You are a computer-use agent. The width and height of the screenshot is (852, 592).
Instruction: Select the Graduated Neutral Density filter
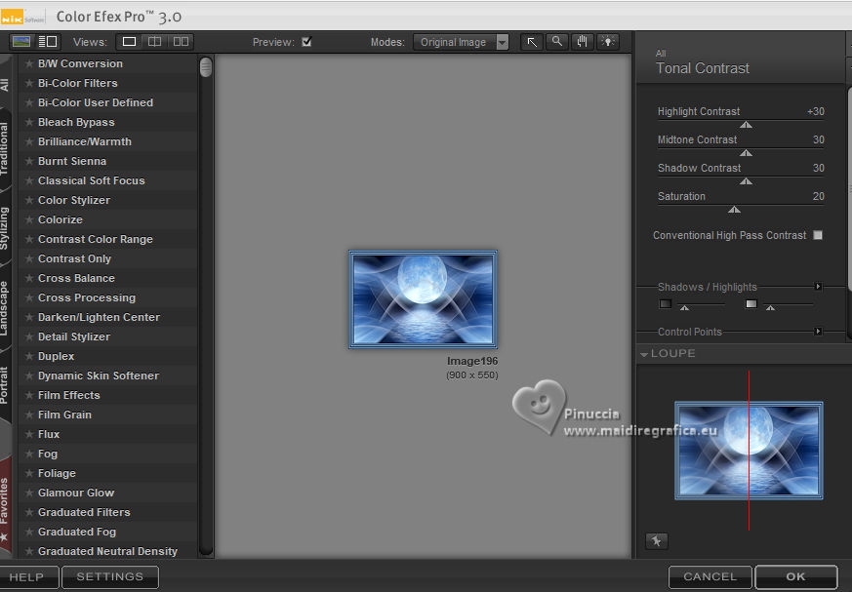(107, 551)
